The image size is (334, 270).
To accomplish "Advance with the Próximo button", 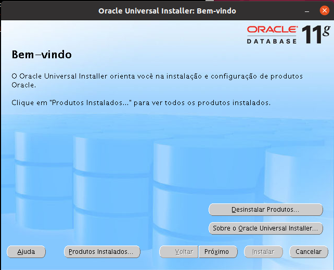I will (x=218, y=252).
